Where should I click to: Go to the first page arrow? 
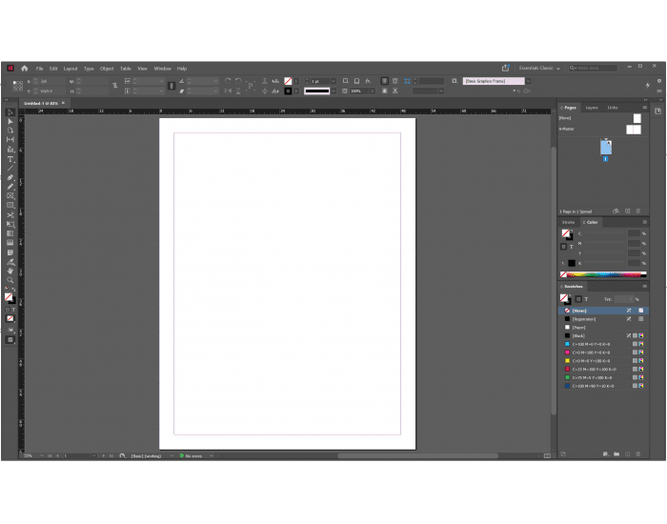pyautogui.click(x=50, y=456)
